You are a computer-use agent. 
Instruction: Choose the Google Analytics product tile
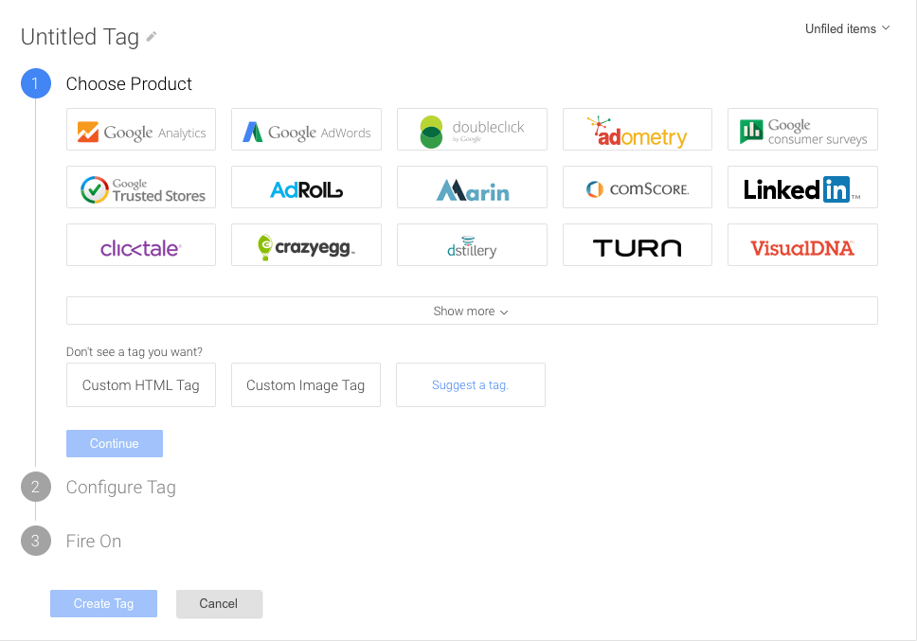(x=141, y=129)
